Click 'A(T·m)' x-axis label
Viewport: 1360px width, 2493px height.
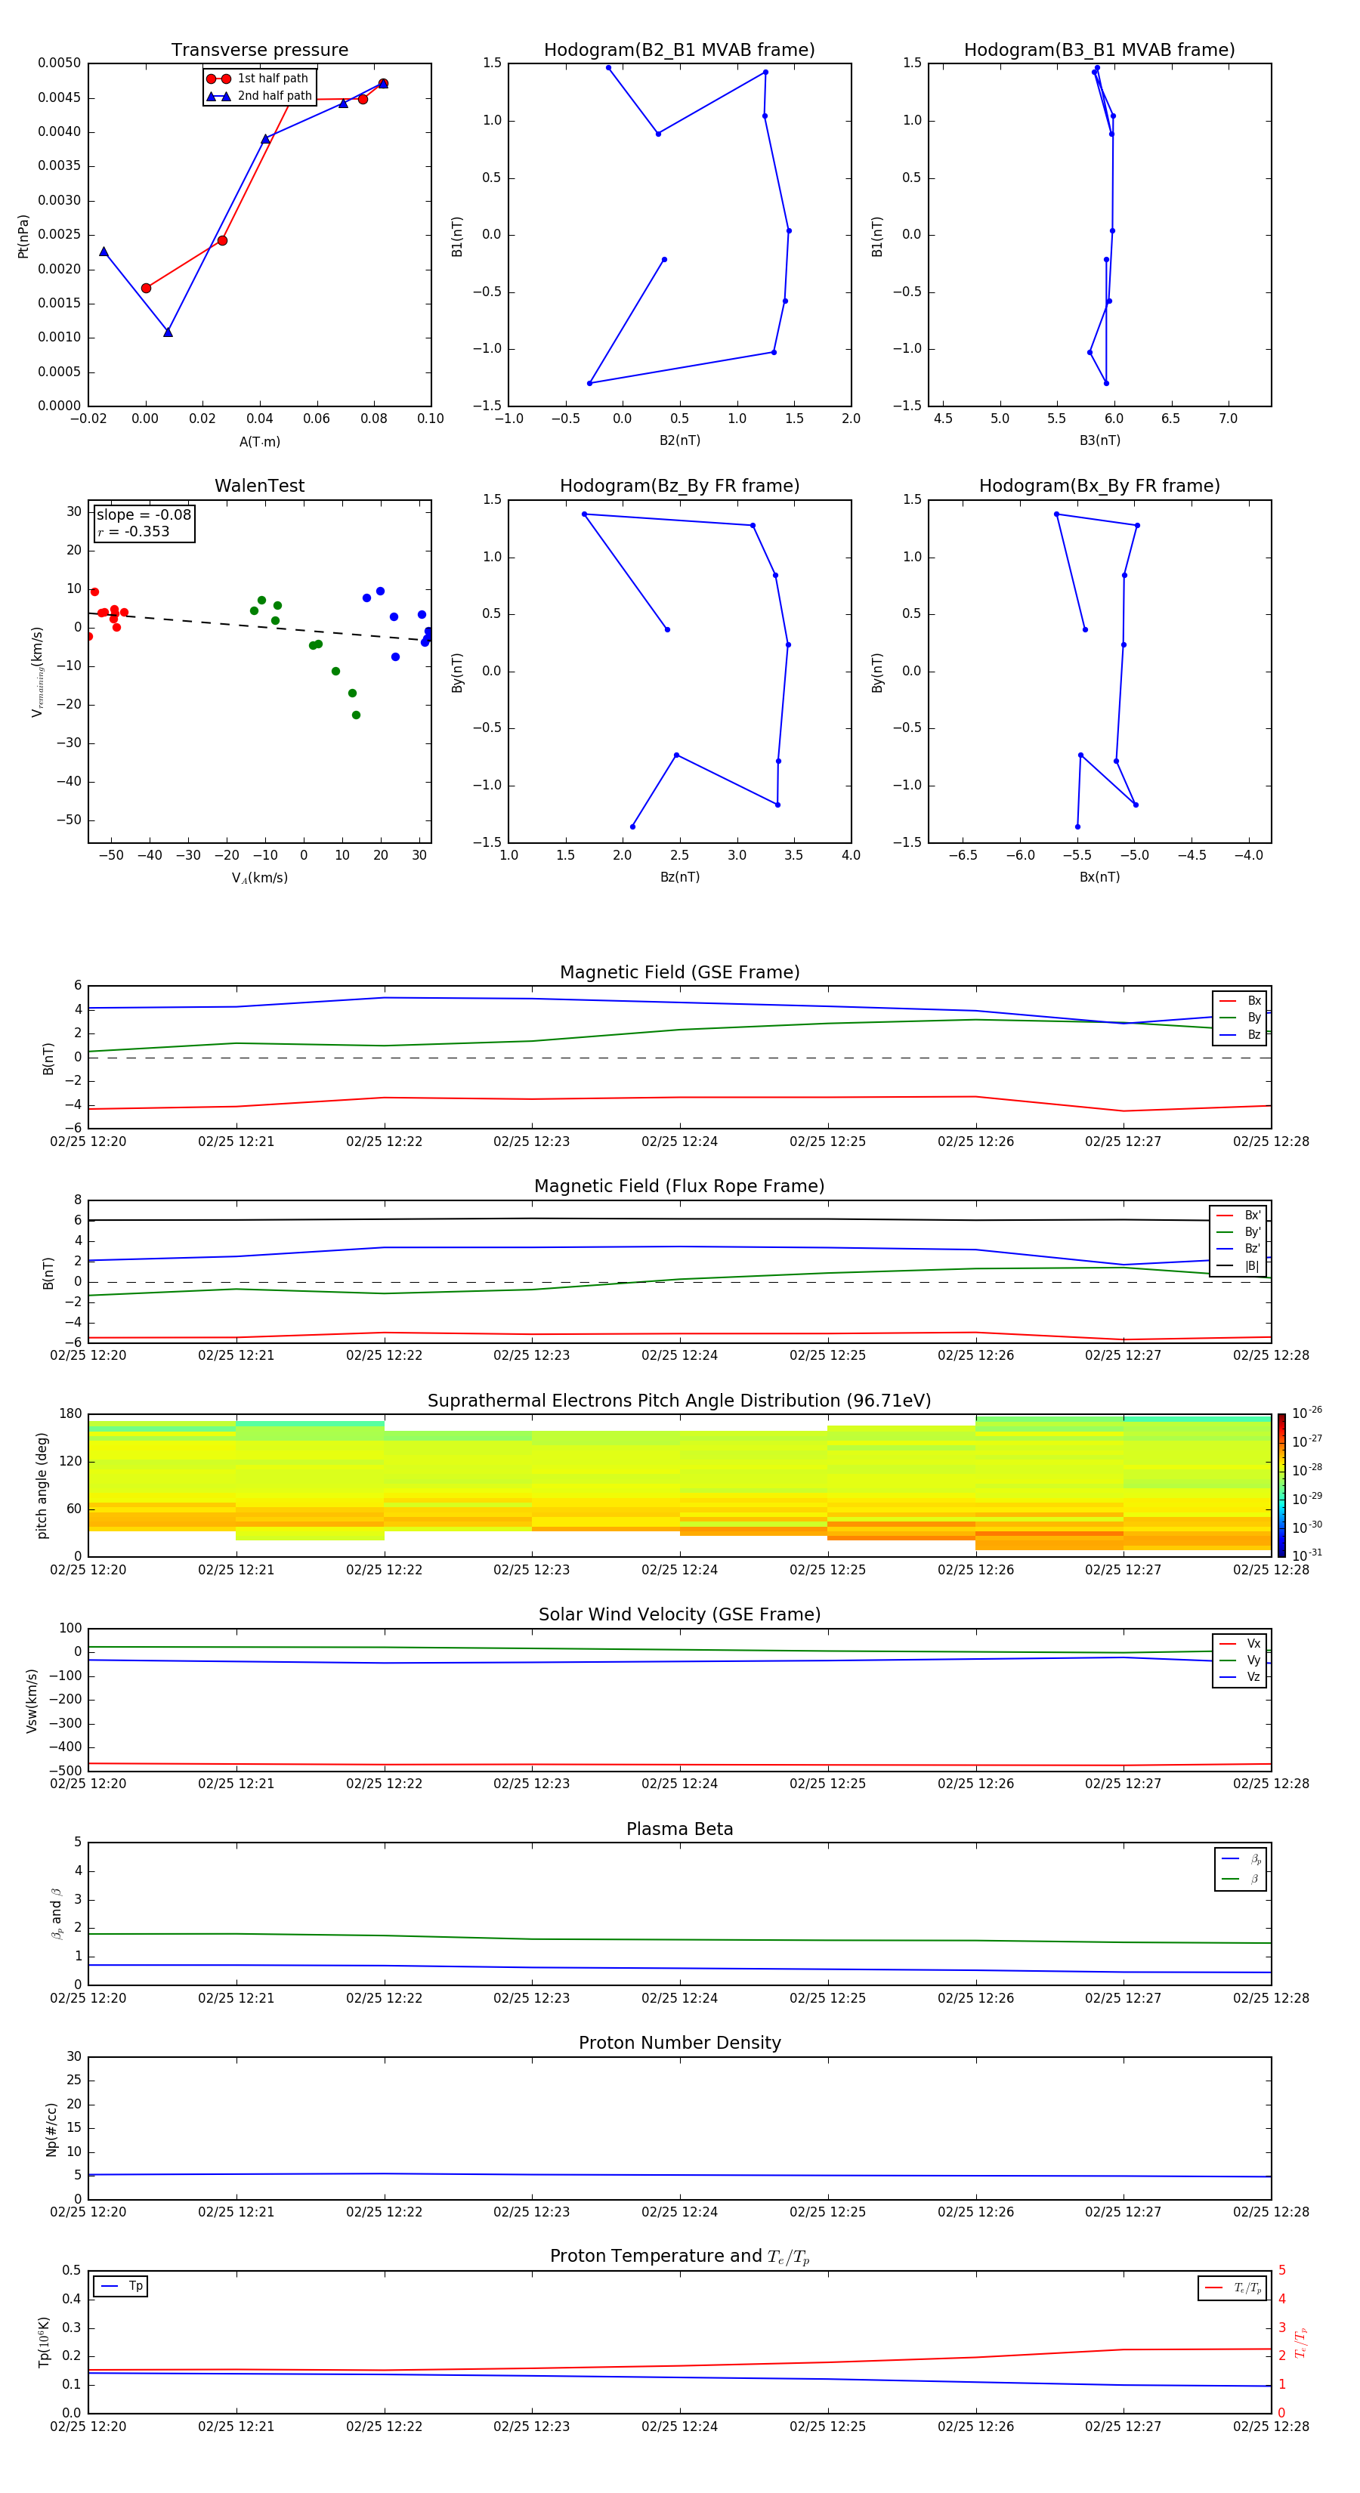click(259, 442)
